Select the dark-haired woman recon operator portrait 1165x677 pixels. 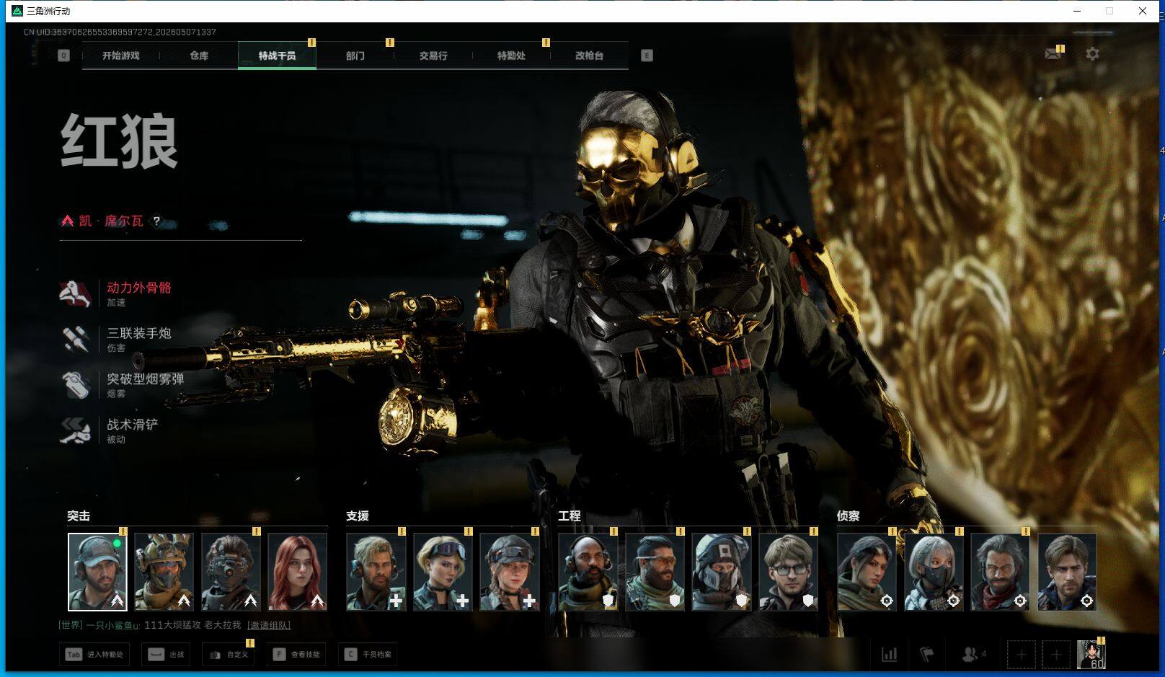pos(867,572)
